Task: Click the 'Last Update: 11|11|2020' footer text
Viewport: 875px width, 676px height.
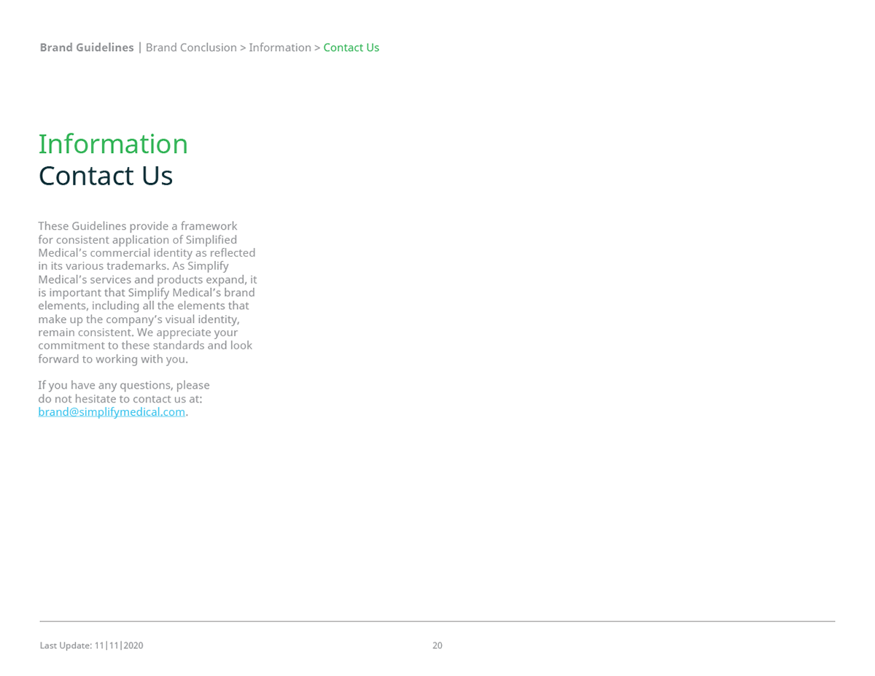Action: coord(91,645)
